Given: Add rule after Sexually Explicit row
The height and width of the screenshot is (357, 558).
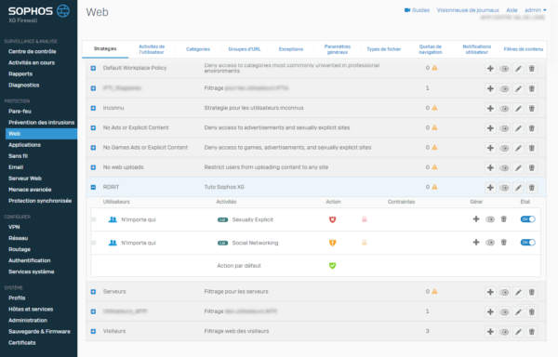Looking at the screenshot, I should point(476,219).
